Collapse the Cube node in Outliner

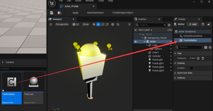click(147, 45)
